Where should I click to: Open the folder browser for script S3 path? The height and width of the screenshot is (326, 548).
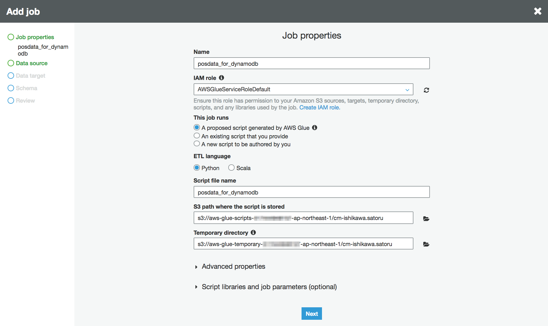point(426,219)
